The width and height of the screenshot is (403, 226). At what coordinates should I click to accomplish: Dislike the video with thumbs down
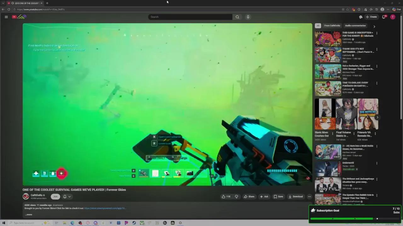pyautogui.click(x=236, y=196)
